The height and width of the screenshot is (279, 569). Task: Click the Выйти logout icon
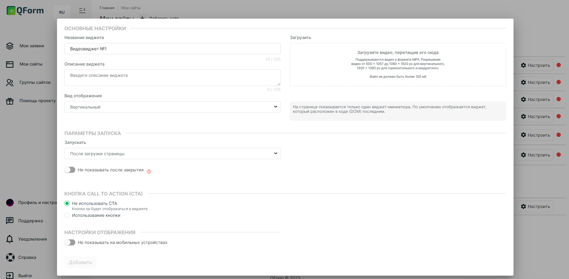pos(10,276)
